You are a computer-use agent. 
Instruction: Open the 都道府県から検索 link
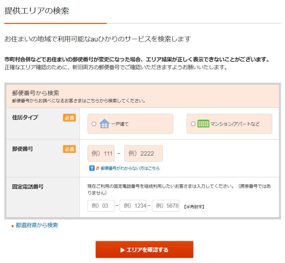pyautogui.click(x=37, y=225)
